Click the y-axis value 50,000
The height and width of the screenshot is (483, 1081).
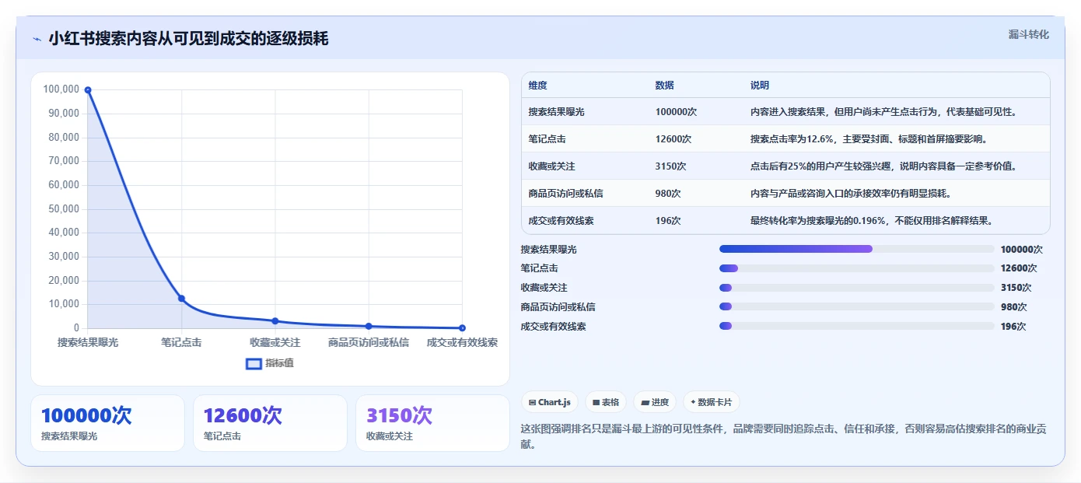point(64,208)
